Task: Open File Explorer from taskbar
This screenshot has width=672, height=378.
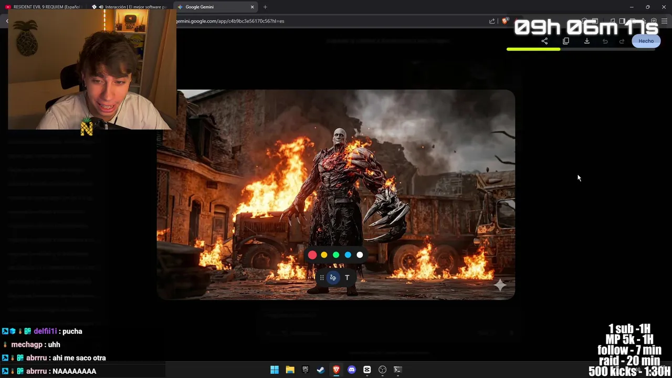Action: [x=290, y=370]
